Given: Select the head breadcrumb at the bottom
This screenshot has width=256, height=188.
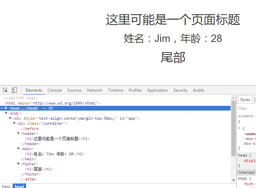Looking at the screenshot, I should (19, 186).
